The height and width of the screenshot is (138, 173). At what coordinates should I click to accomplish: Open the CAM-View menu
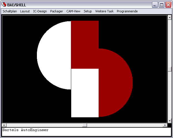(x=73, y=11)
